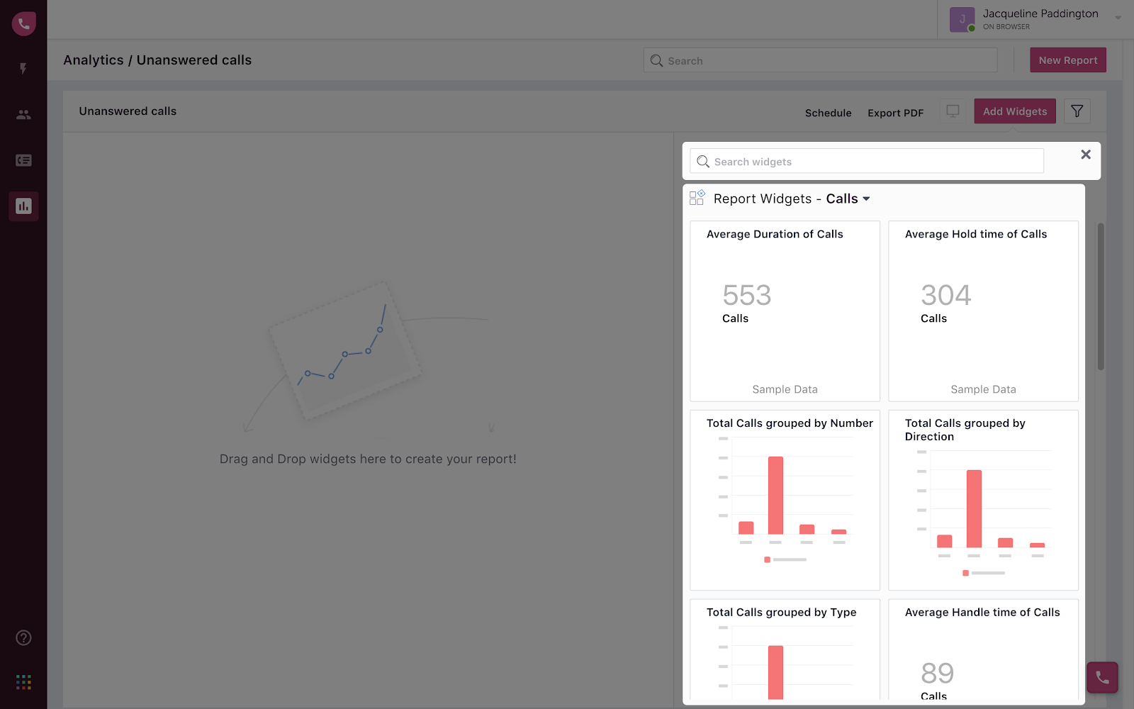Open the lightning bolt sidebar icon
Image resolution: width=1134 pixels, height=709 pixels.
pyautogui.click(x=23, y=69)
